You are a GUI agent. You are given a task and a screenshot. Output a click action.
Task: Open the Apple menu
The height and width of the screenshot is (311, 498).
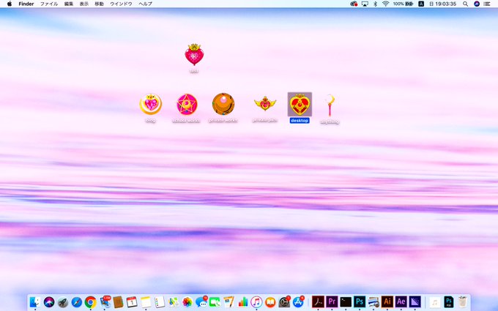click(10, 4)
